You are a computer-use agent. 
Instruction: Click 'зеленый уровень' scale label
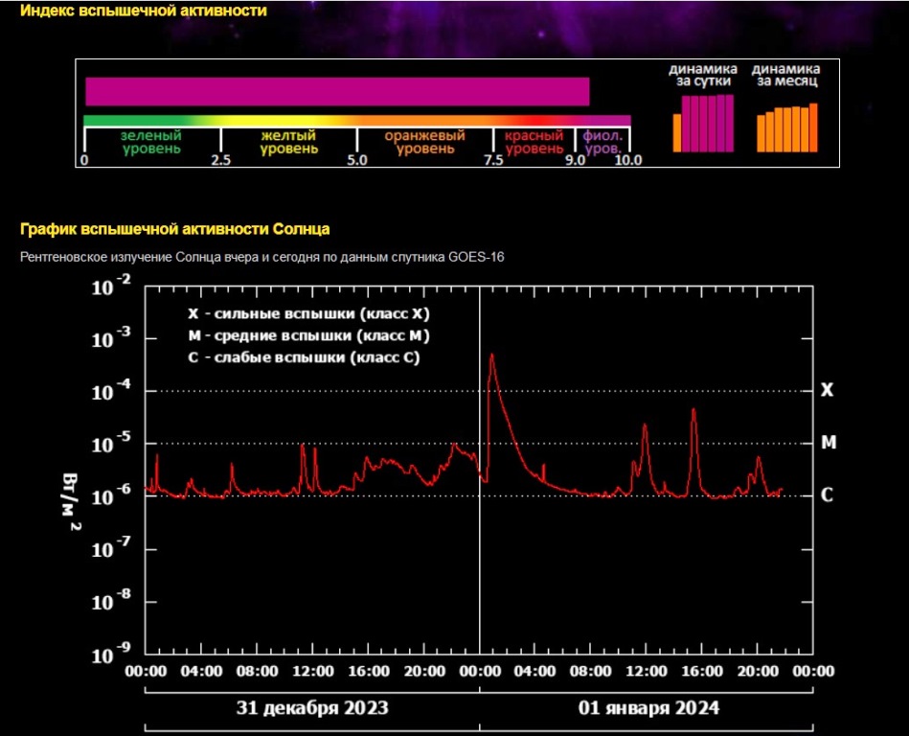tap(151, 142)
